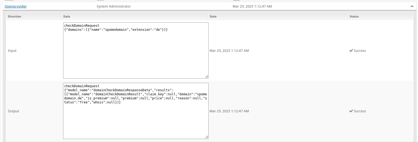Screen dimensions: 418x142
Task: Collapse the Openprovider log row chevron
Action: click(x=412, y=6)
